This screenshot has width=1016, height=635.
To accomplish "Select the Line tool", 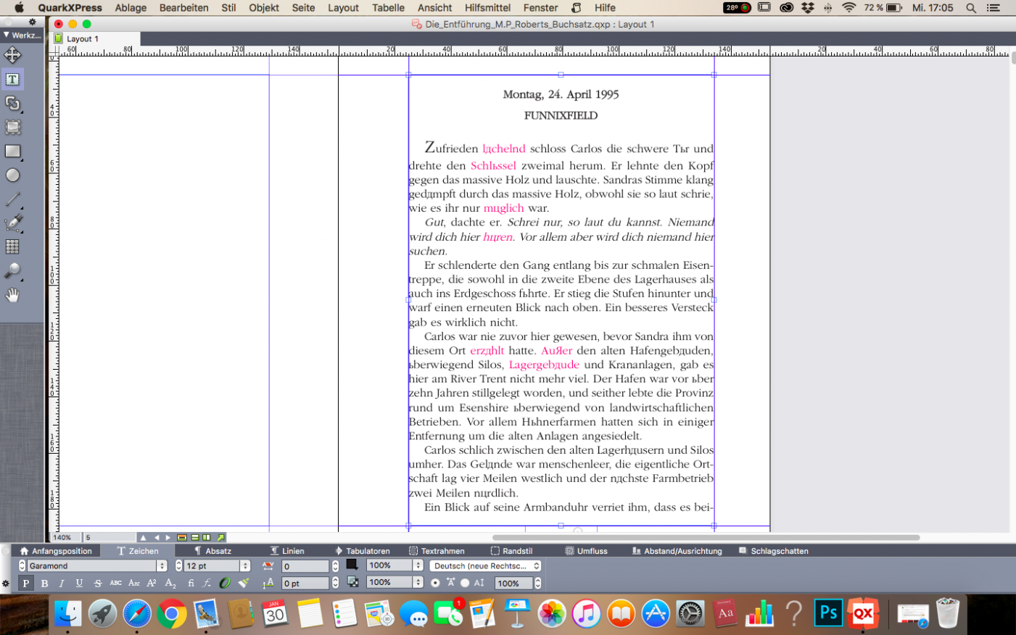I will pos(12,199).
